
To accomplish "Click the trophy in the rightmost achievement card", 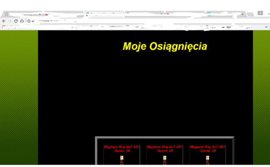I will coord(207,160).
